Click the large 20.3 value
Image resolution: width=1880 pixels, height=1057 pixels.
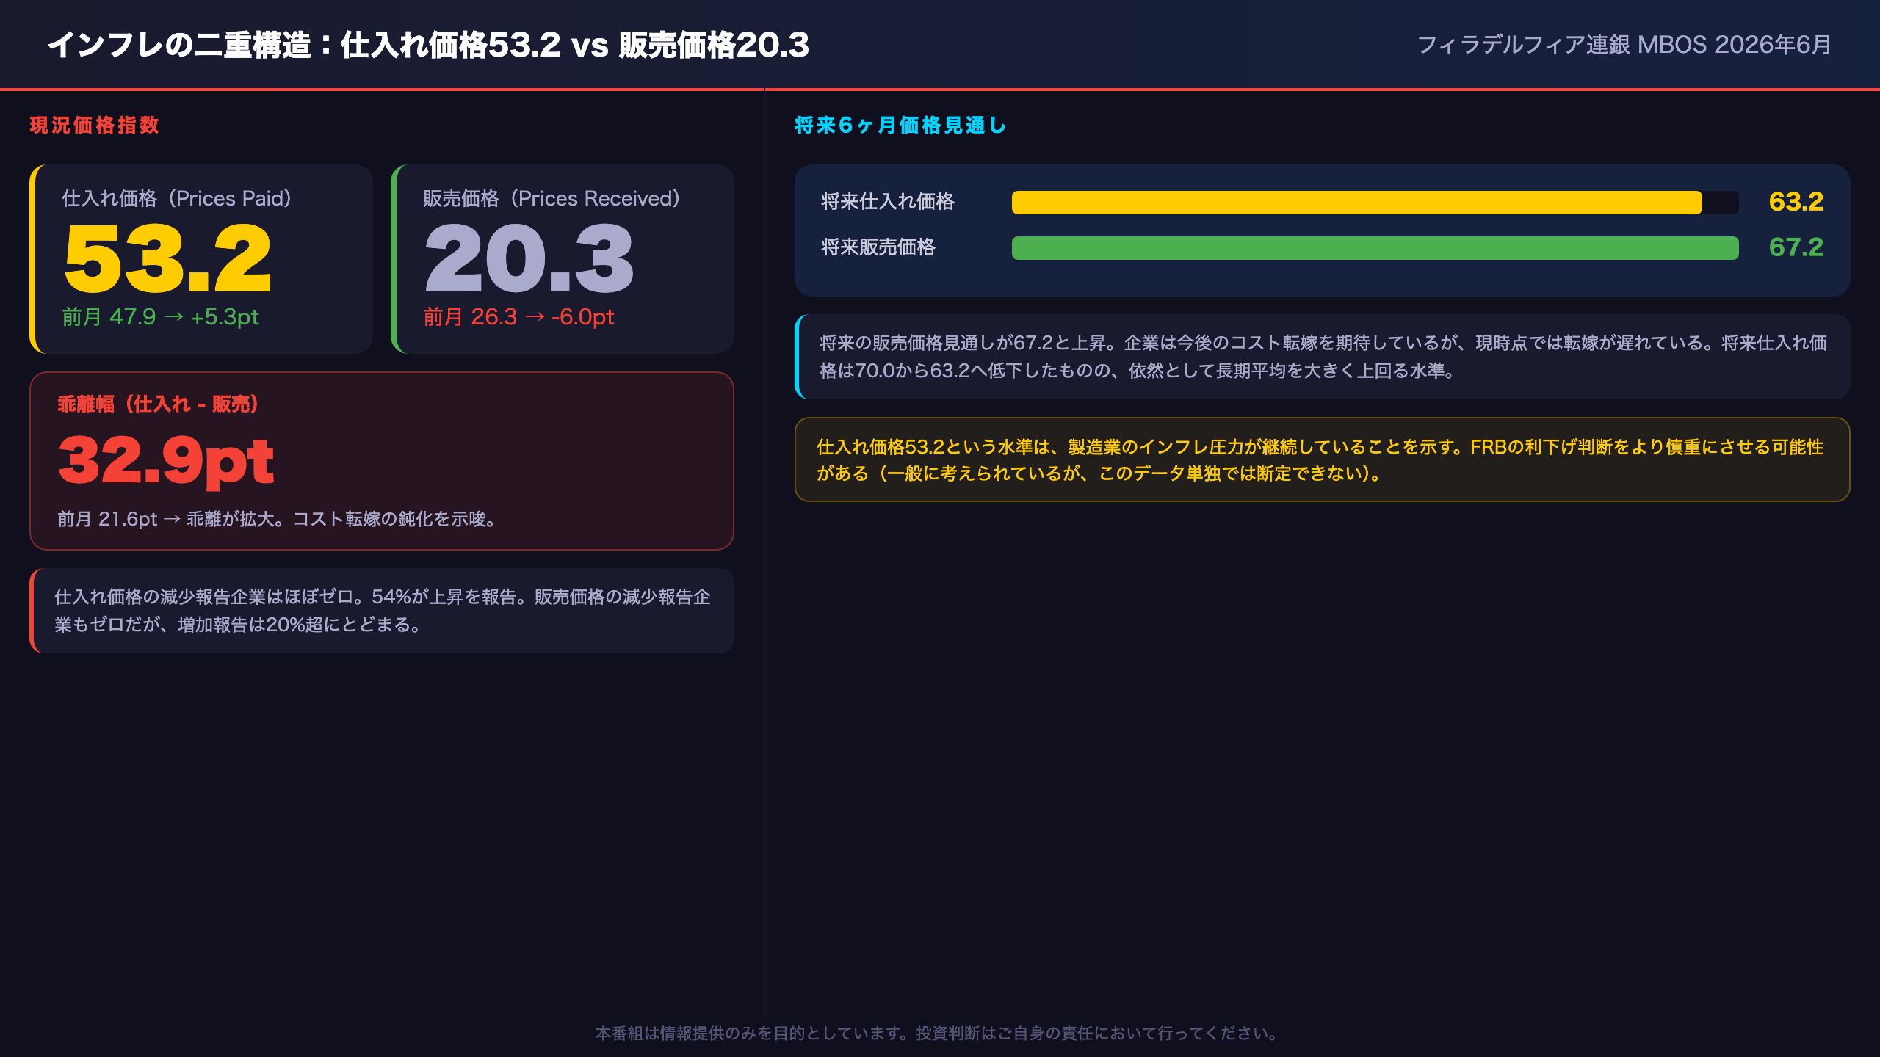529,258
